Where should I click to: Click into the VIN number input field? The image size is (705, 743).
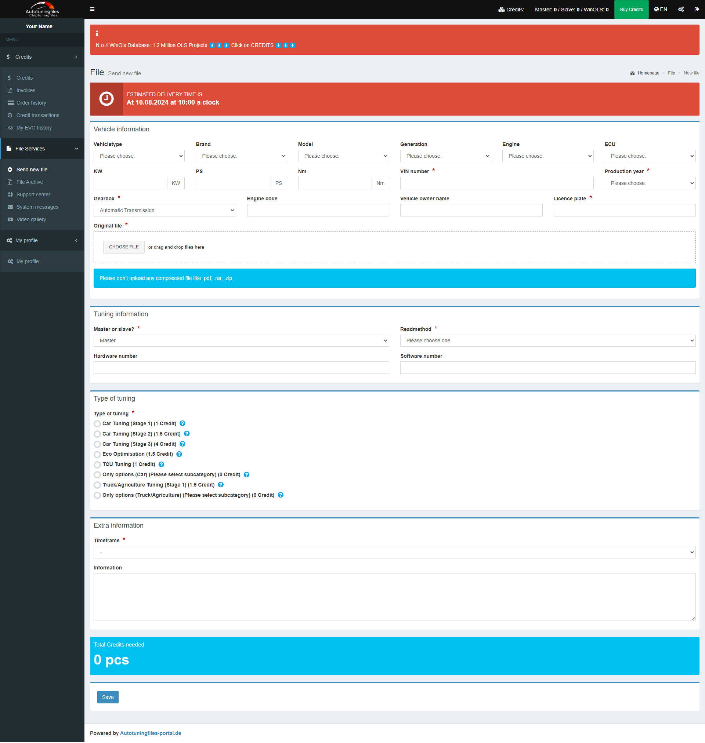(496, 183)
